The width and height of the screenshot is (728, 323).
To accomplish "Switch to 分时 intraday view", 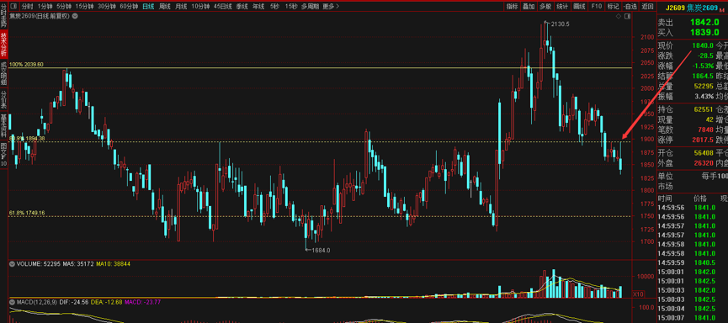I will [28, 7].
